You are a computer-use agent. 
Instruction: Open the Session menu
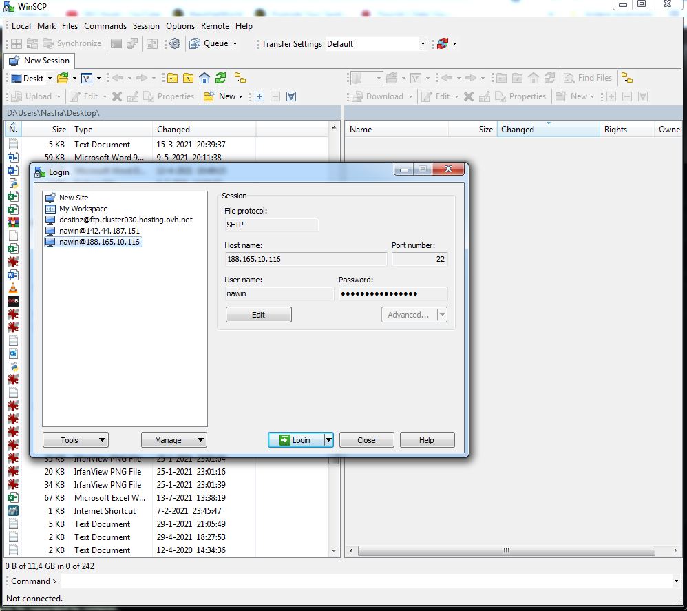pos(146,26)
